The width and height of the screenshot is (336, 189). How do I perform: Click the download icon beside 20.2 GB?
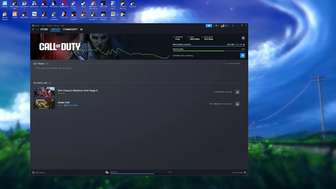pyautogui.click(x=244, y=44)
